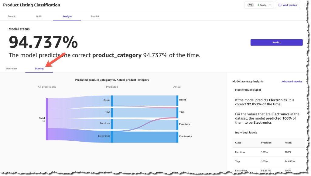This screenshot has width=311, height=176.
Task: Expand the V1 Ready version dropdown arrow
Action: point(270,5)
